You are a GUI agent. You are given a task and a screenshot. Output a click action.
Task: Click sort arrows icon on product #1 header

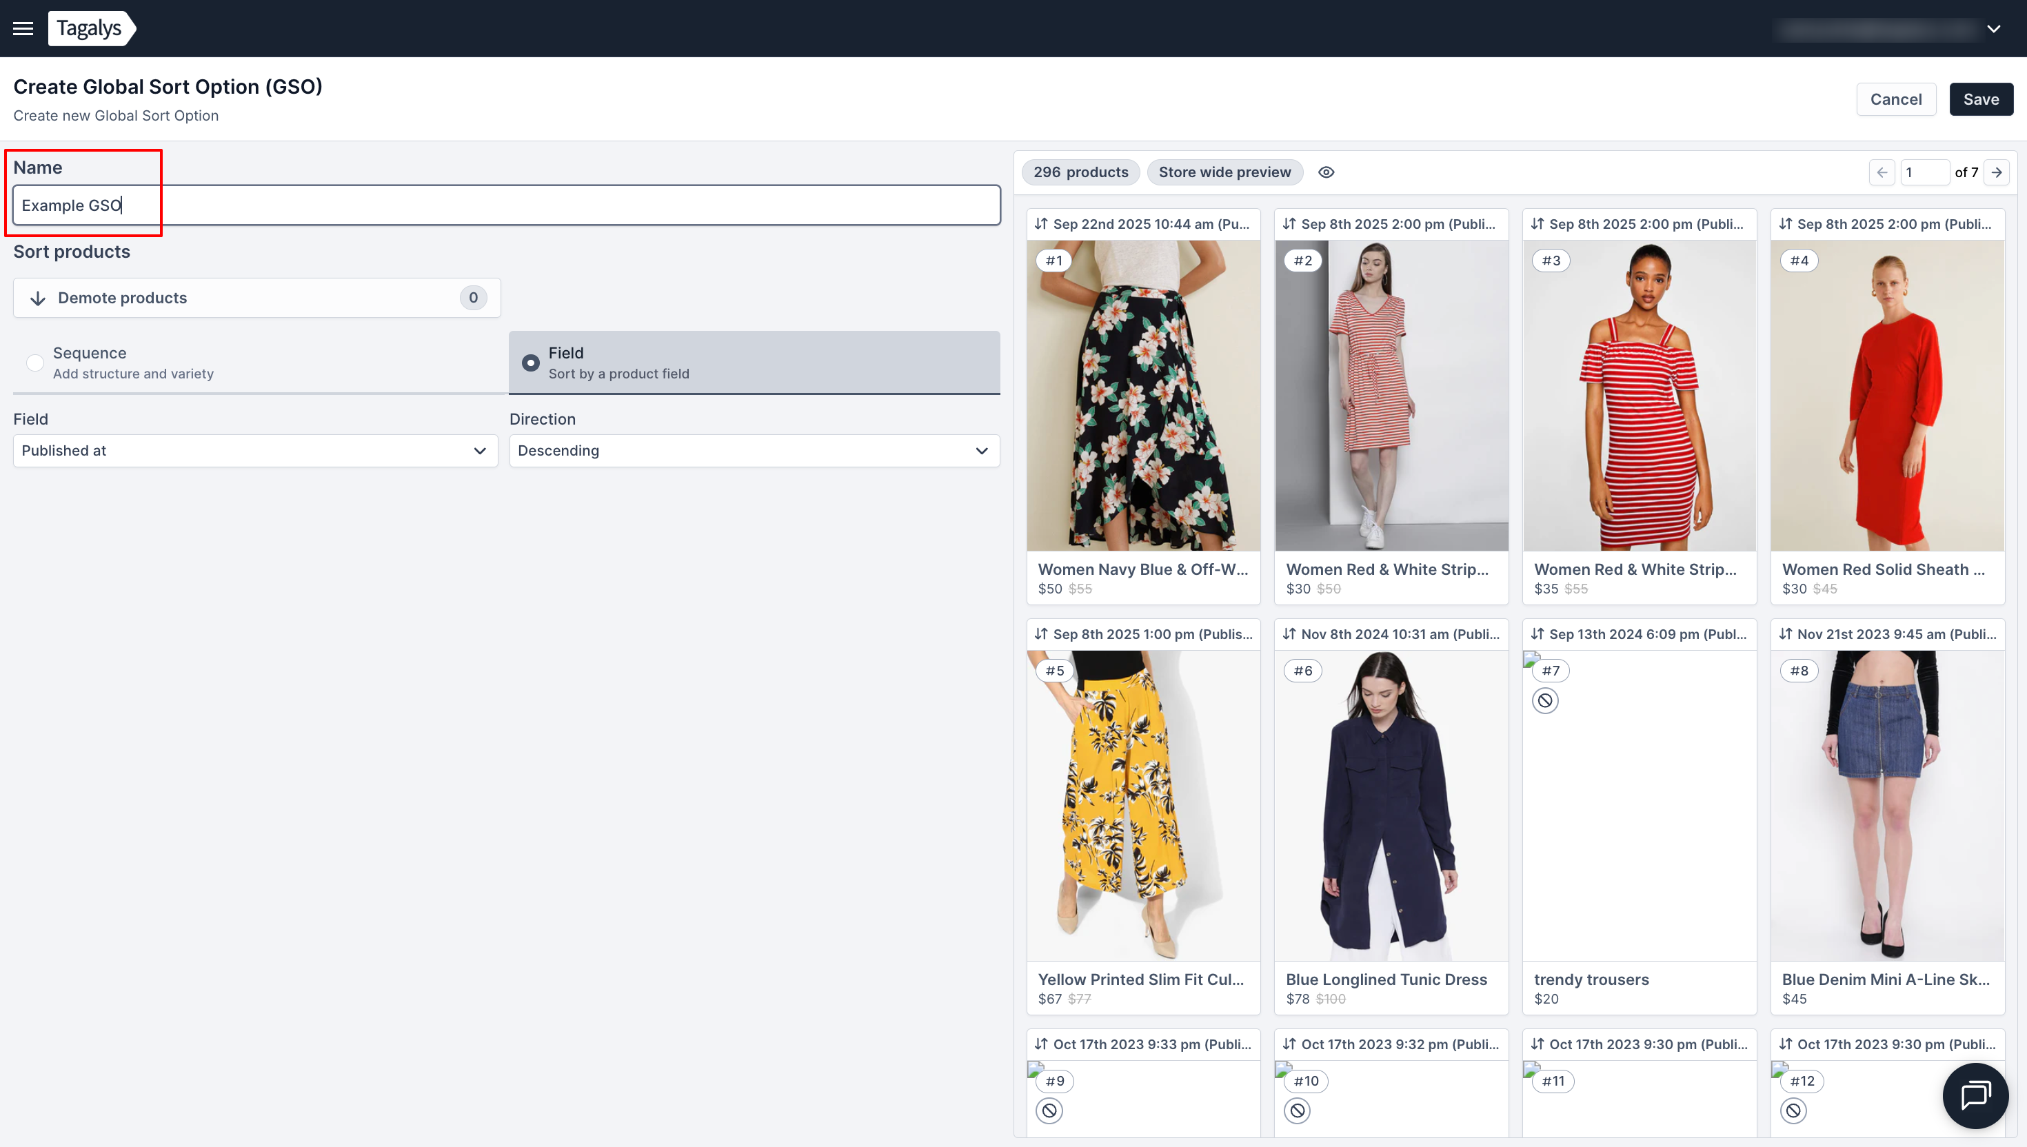coord(1040,224)
